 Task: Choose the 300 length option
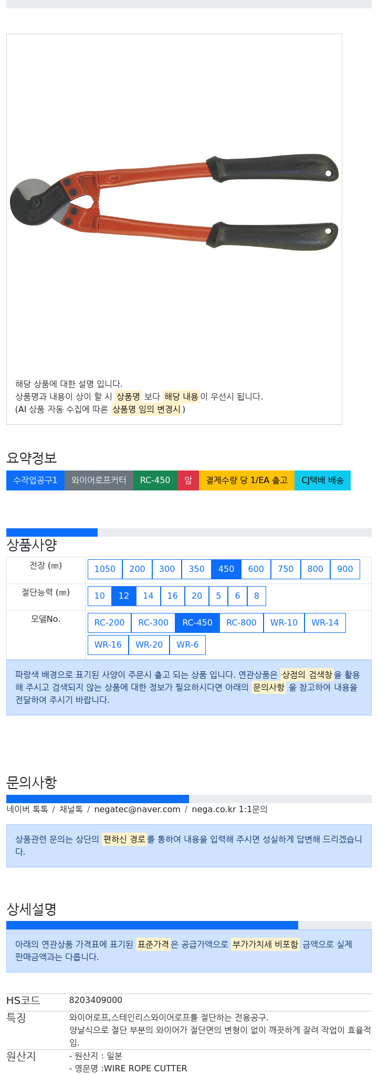click(x=167, y=569)
